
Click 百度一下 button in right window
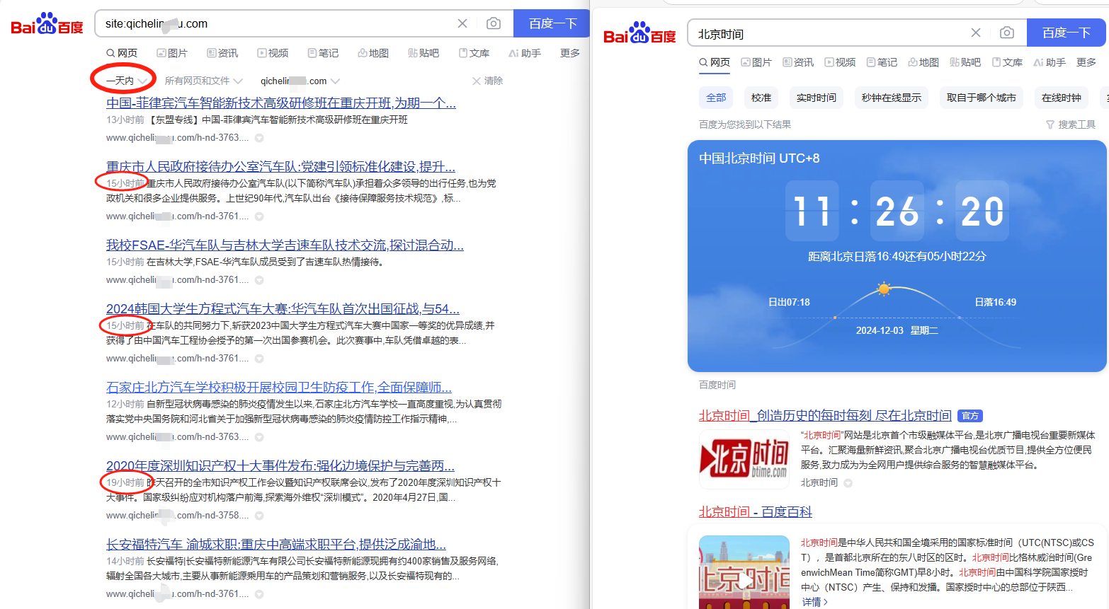[x=1067, y=33]
